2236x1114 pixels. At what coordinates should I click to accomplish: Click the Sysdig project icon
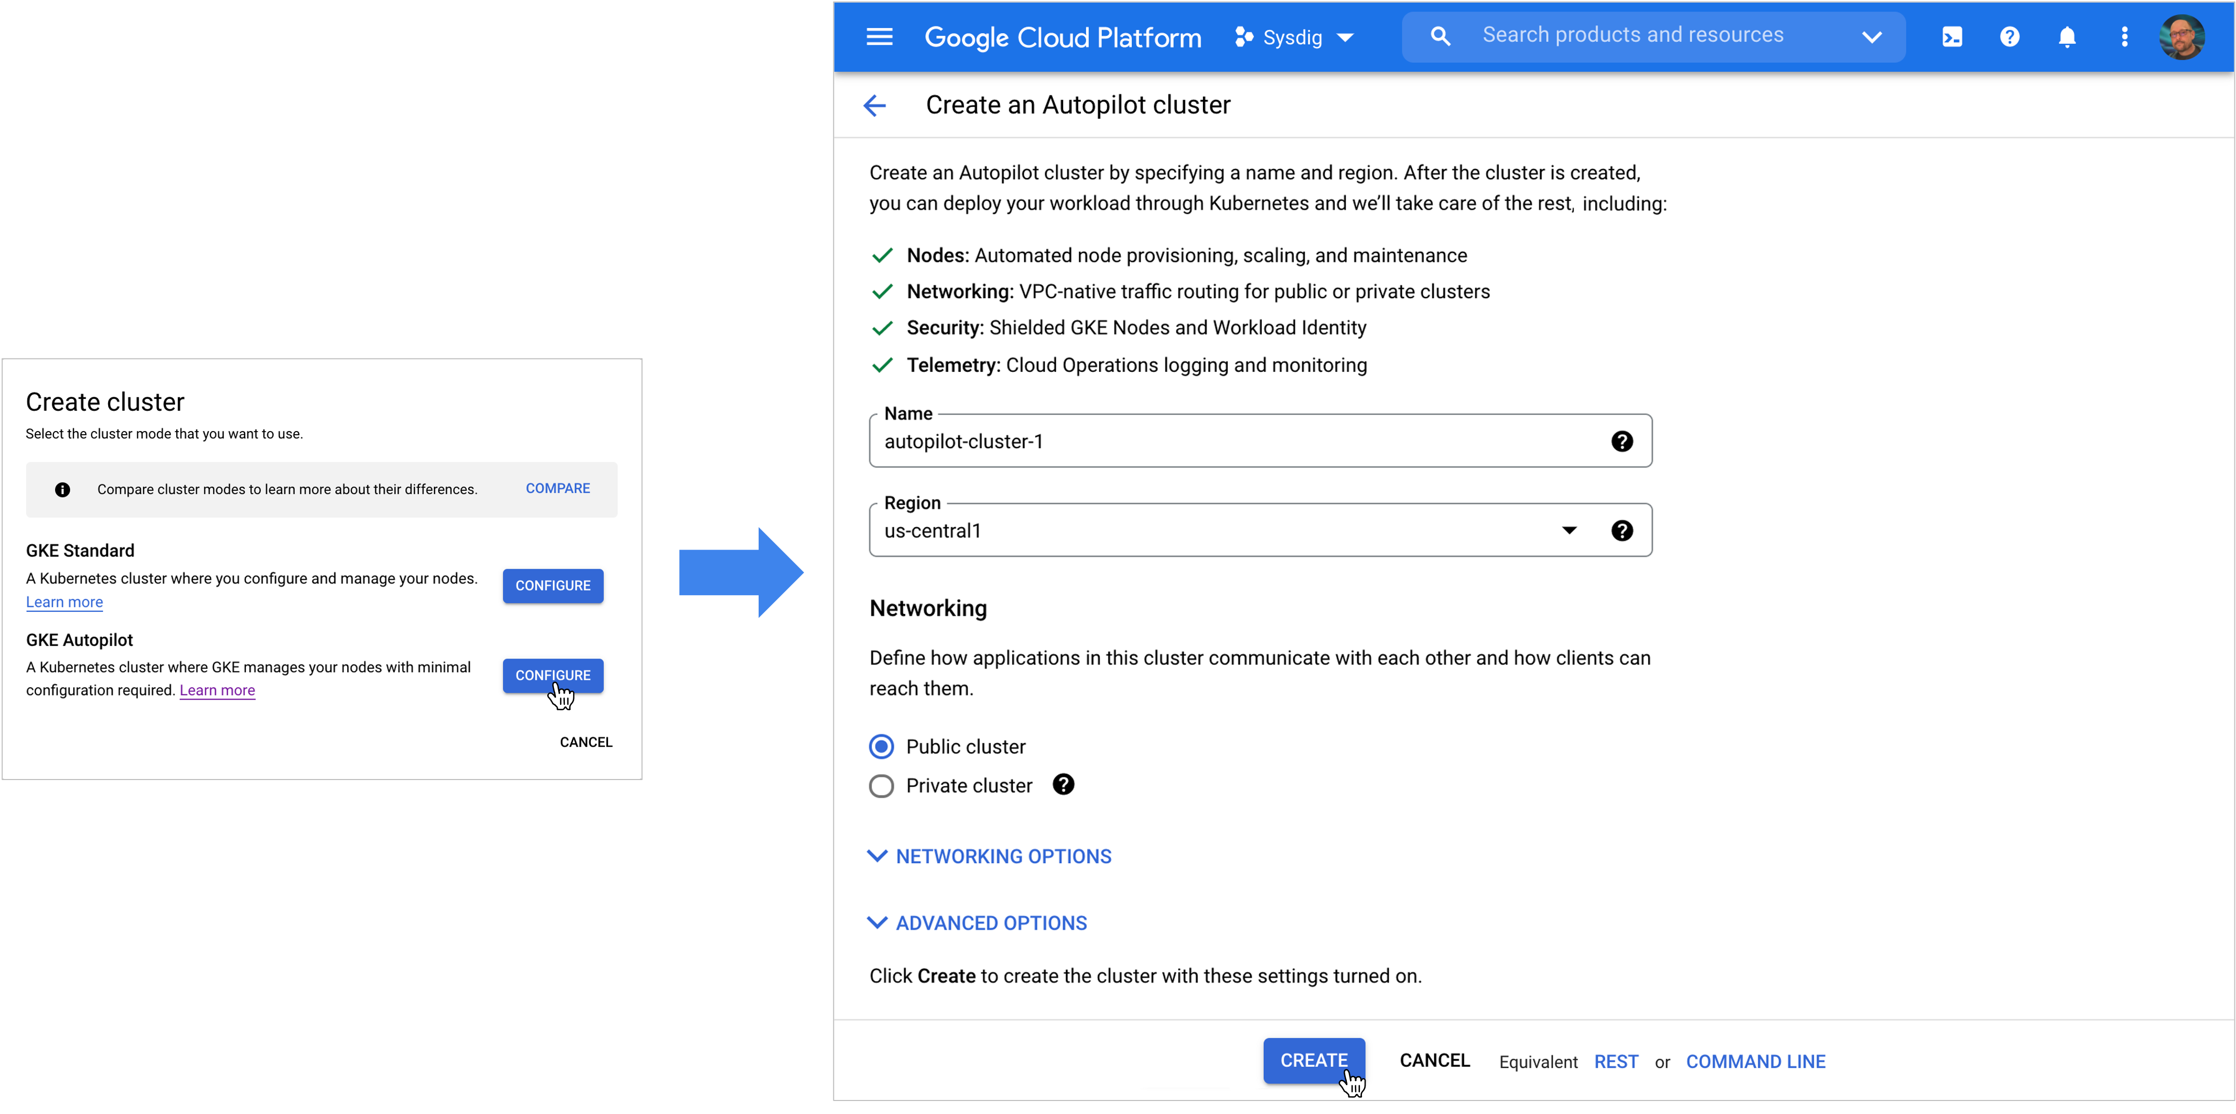[x=1244, y=36]
